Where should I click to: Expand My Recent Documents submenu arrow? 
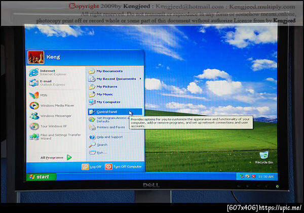(x=140, y=79)
